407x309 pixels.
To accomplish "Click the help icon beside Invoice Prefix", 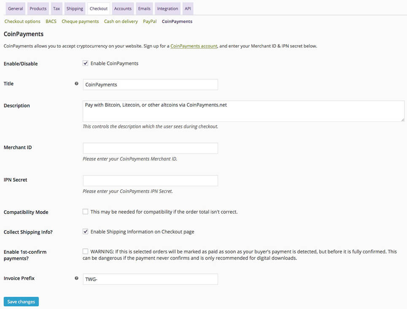I will pyautogui.click(x=76, y=278).
